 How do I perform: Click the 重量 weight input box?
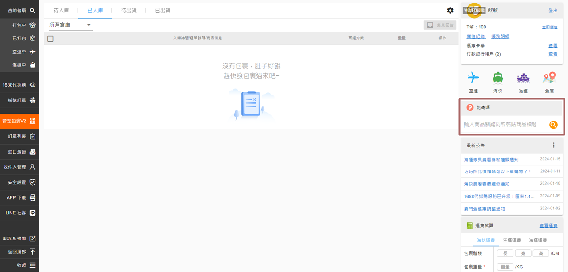point(505,267)
